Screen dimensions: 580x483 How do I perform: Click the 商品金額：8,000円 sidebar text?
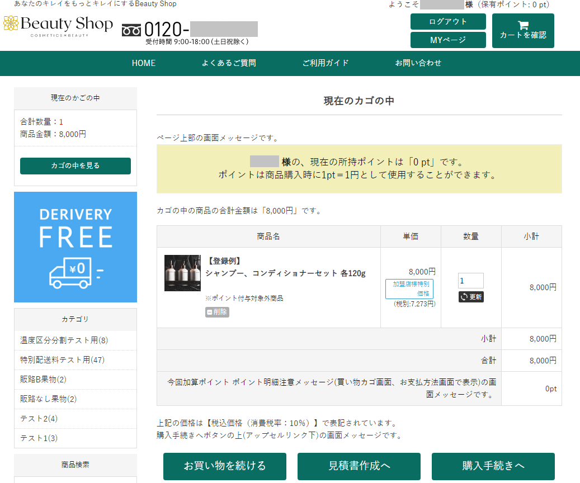[x=53, y=134]
